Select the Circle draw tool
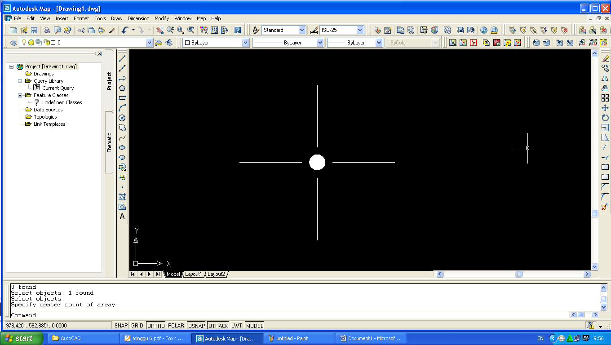 pyautogui.click(x=122, y=118)
